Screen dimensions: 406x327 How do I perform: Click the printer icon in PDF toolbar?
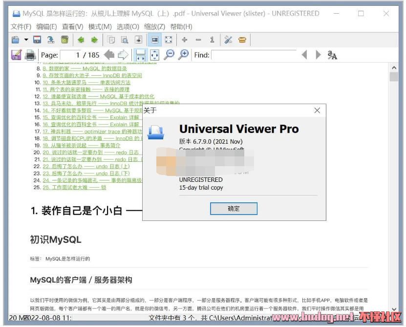click(x=30, y=55)
